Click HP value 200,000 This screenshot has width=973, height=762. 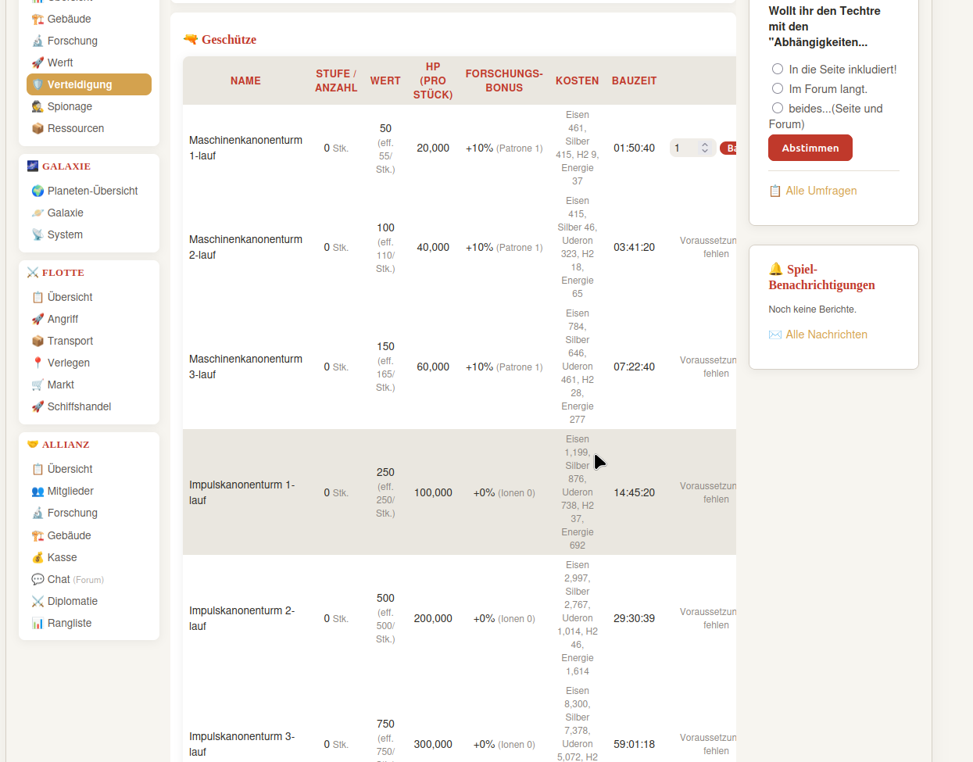point(433,618)
